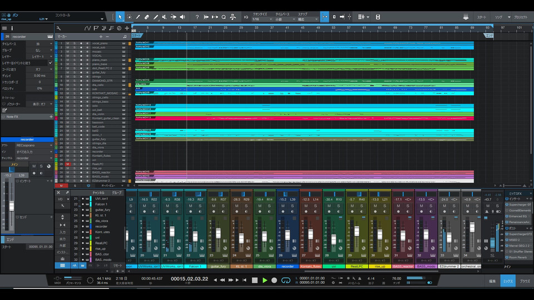The height and width of the screenshot is (300, 534).
Task: Solo the recorder mixer channel
Action: point(293,206)
